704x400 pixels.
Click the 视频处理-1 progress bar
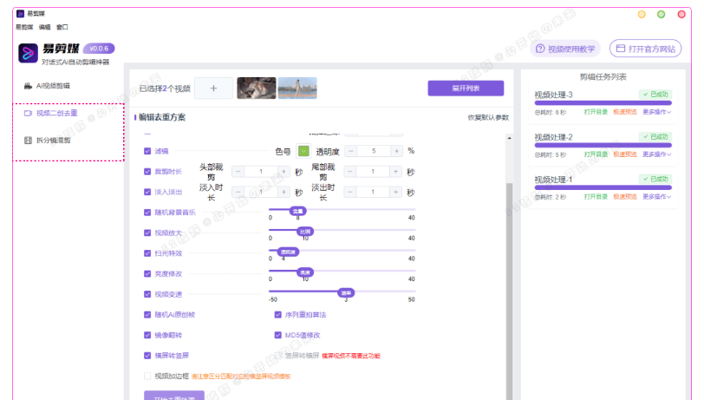coord(603,187)
